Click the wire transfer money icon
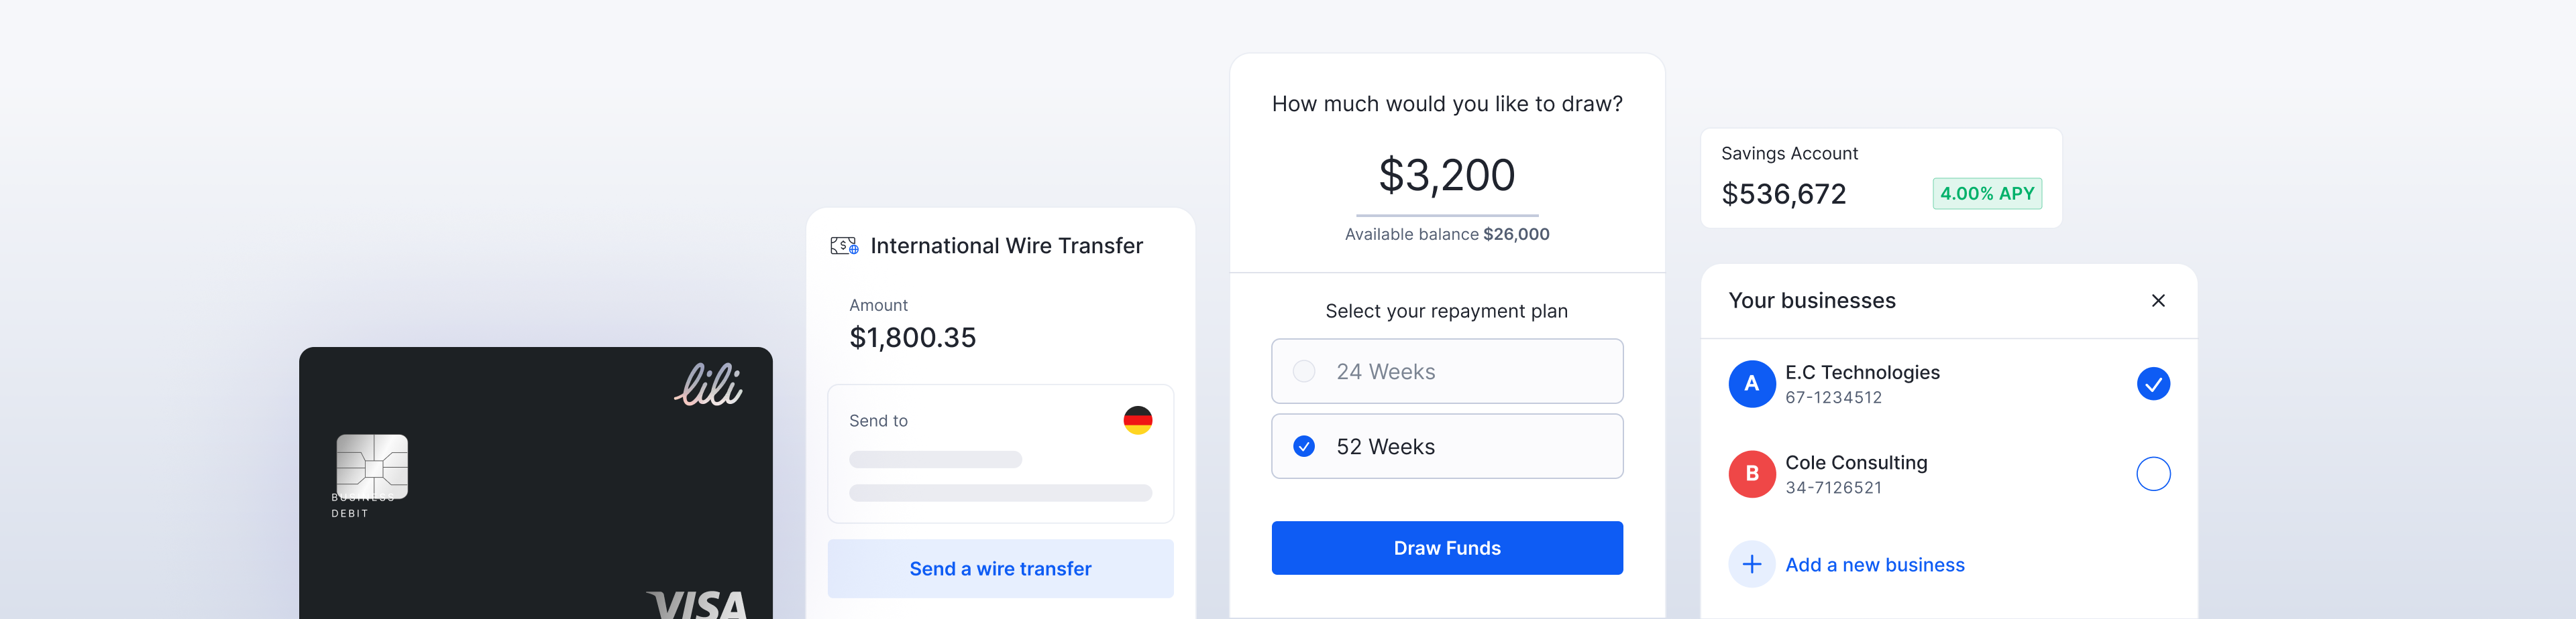Viewport: 2576px width, 619px height. 844,246
